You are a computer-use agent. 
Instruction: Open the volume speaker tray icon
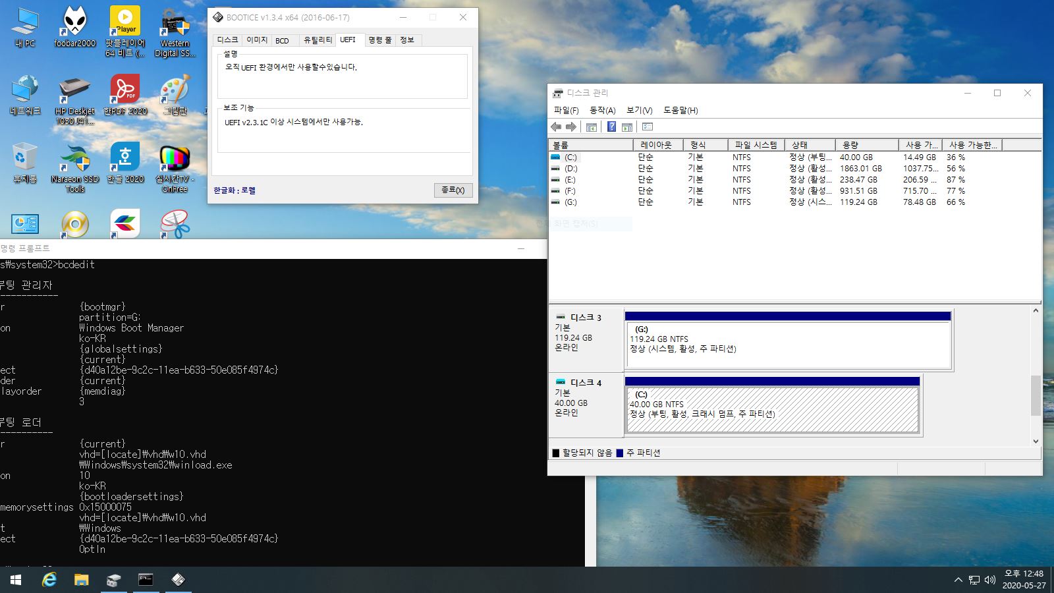tap(989, 580)
